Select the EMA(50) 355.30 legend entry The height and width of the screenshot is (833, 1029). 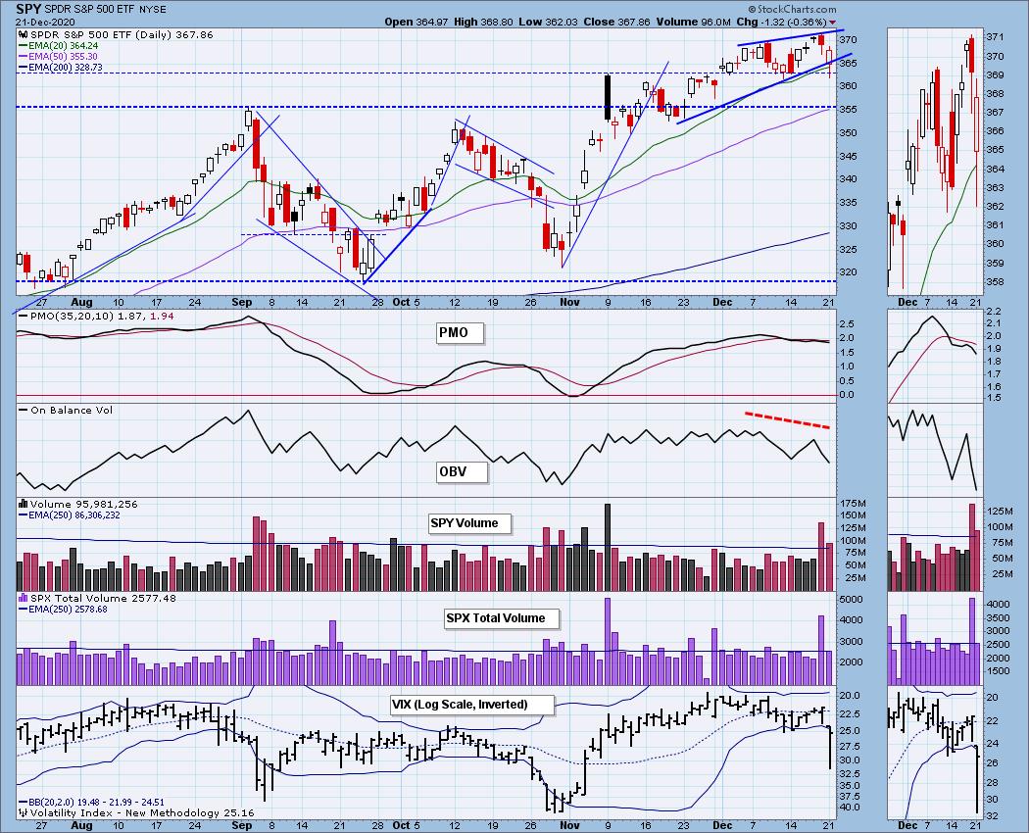click(x=59, y=57)
